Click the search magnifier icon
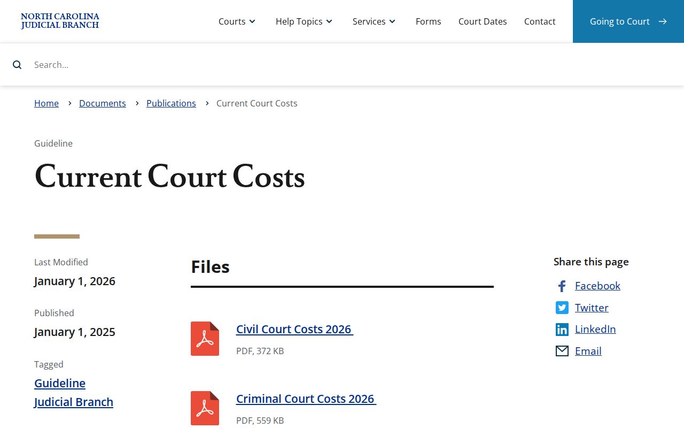The image size is (684, 428). [x=17, y=65]
